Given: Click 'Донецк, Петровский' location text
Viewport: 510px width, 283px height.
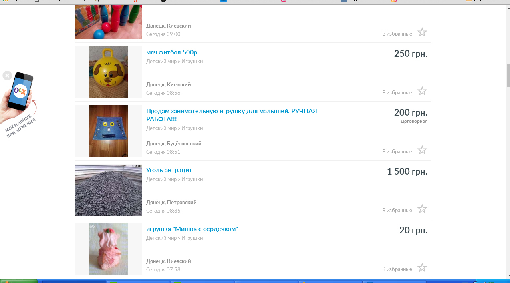Looking at the screenshot, I should click(x=171, y=202).
